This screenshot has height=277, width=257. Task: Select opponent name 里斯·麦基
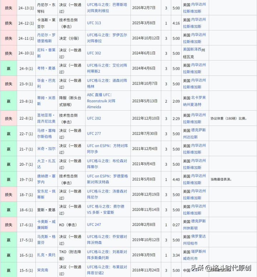46,210
